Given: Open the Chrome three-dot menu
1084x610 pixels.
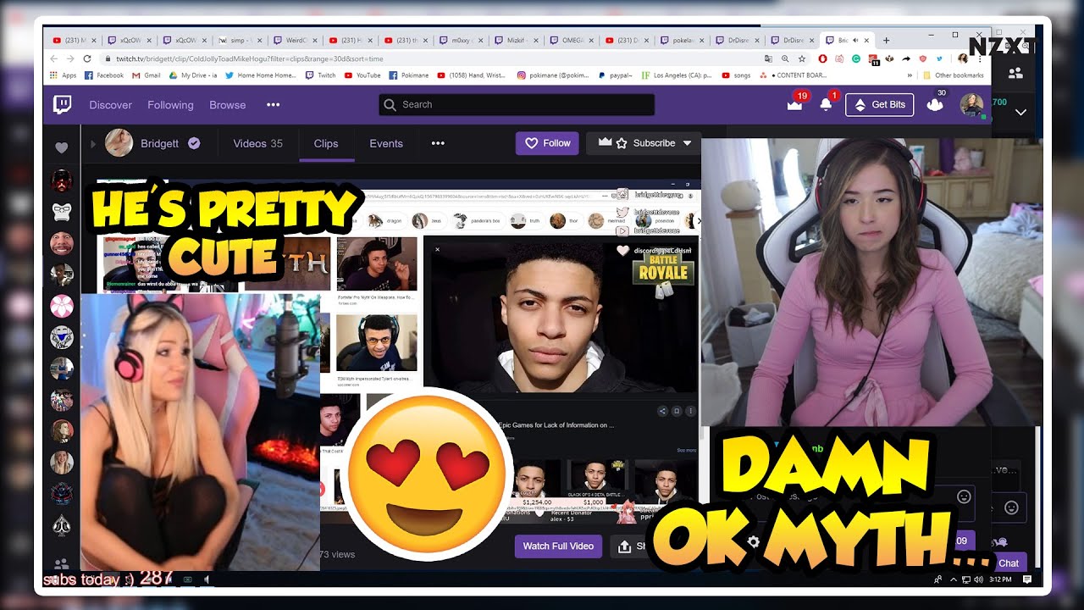Looking at the screenshot, I should [979, 59].
